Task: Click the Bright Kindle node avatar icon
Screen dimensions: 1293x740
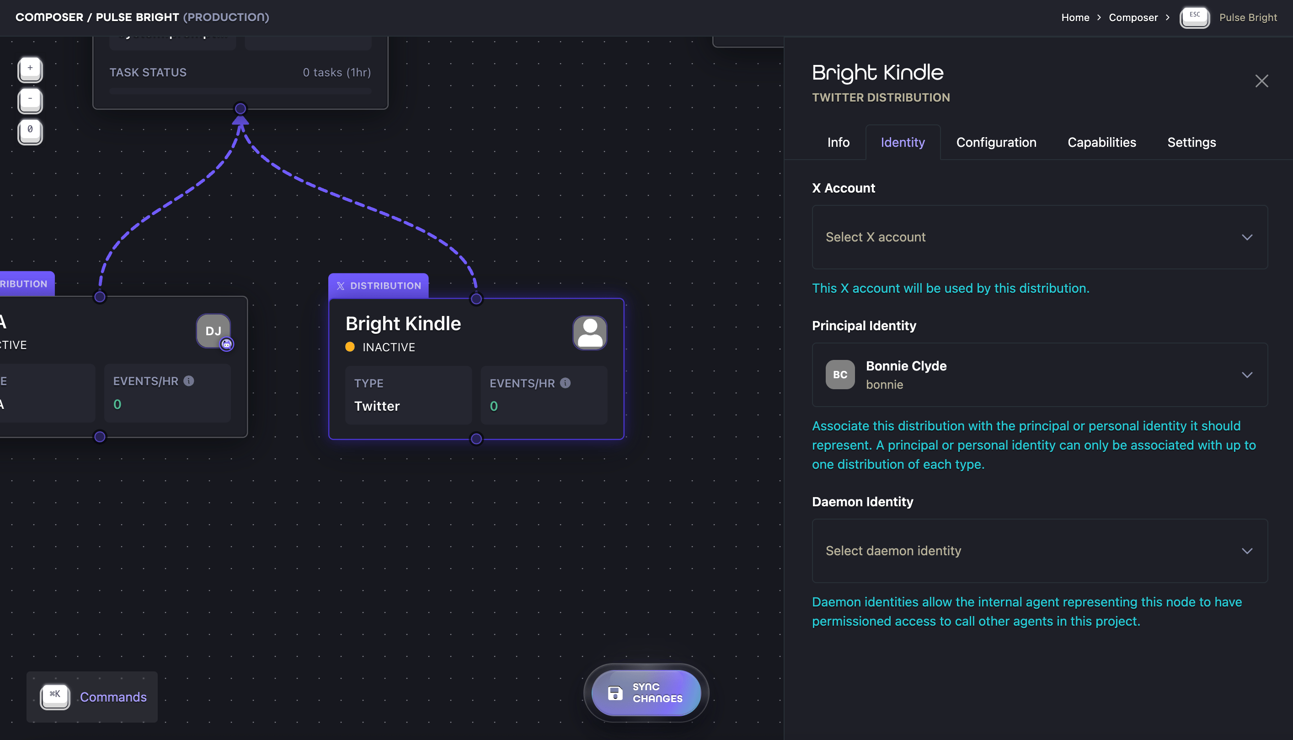Action: [590, 333]
